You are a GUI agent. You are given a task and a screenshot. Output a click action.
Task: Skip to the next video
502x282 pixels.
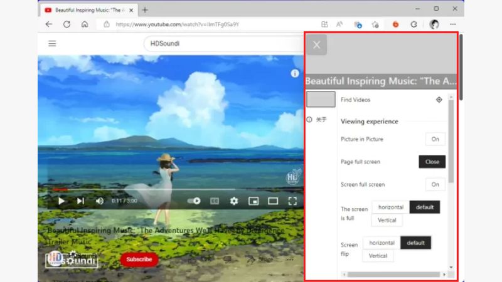pos(80,201)
